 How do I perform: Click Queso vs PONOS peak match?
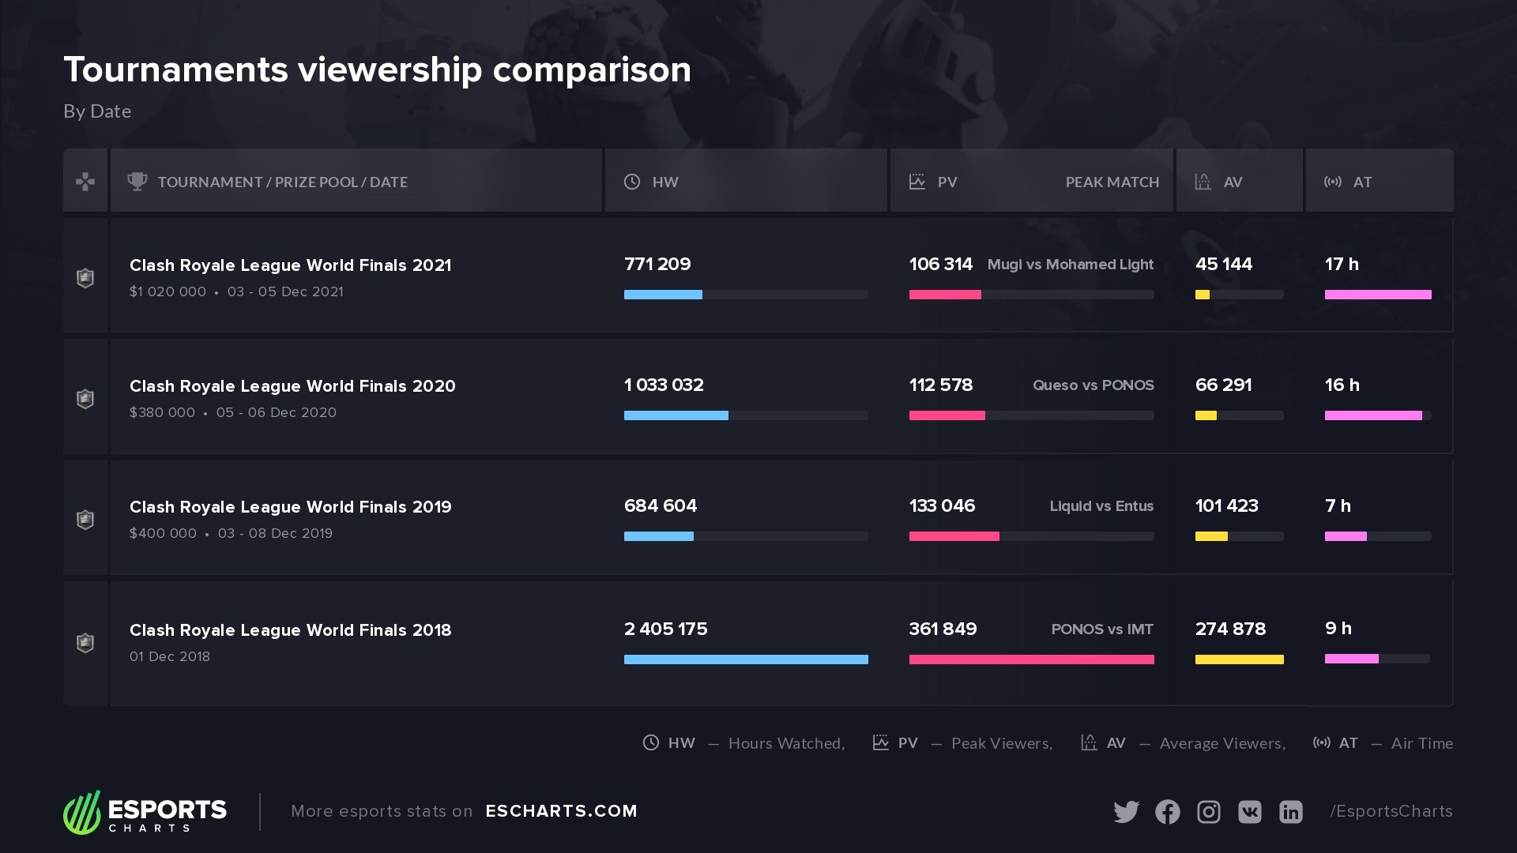1093,385
